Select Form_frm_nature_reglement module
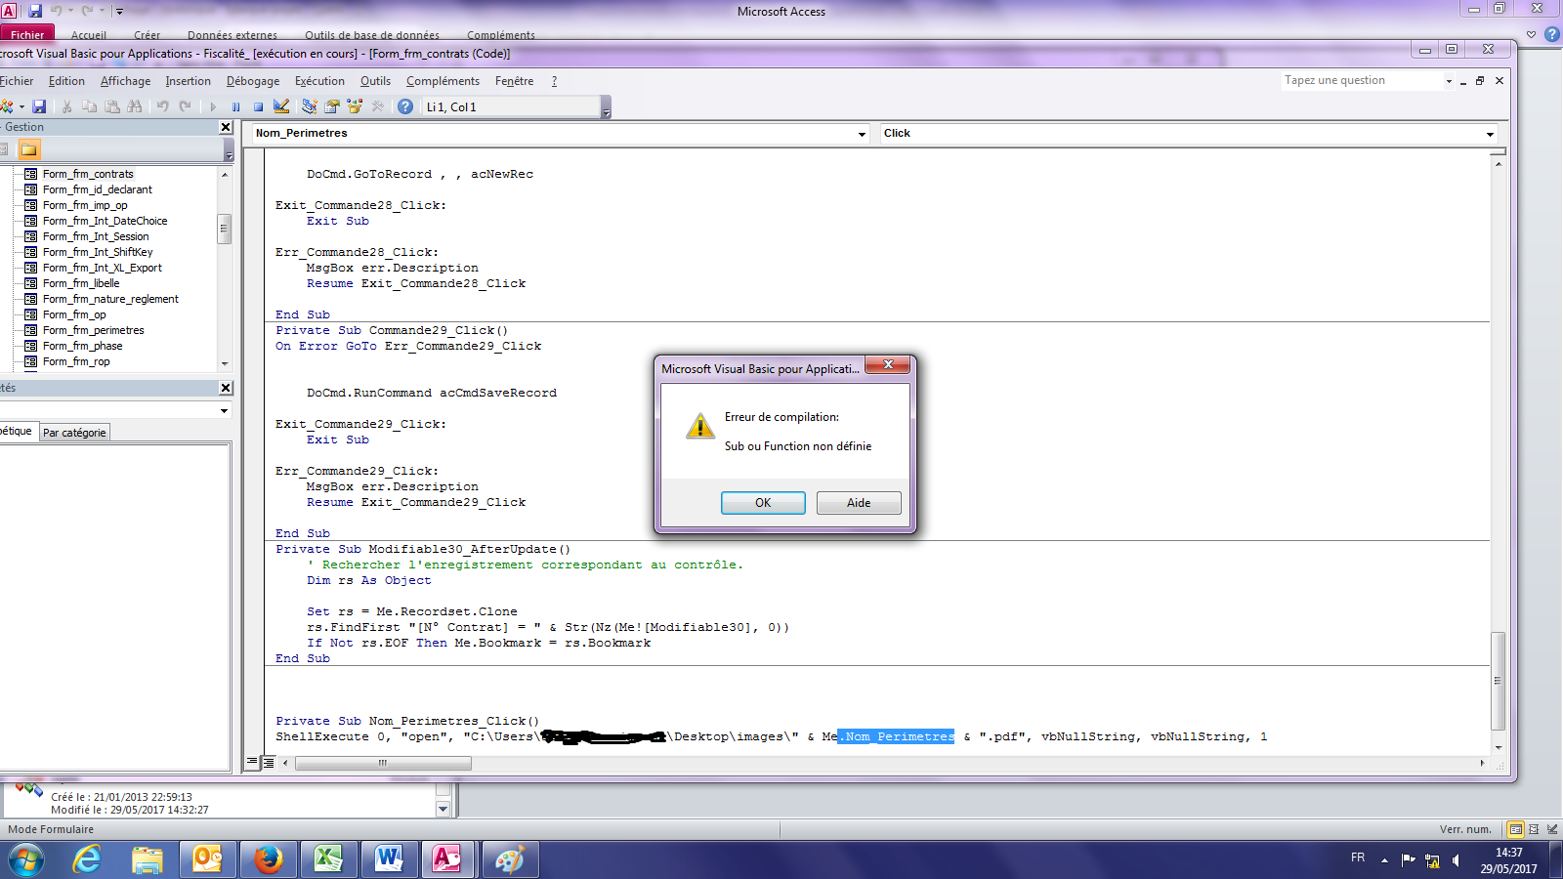The height and width of the screenshot is (879, 1563). (110, 299)
